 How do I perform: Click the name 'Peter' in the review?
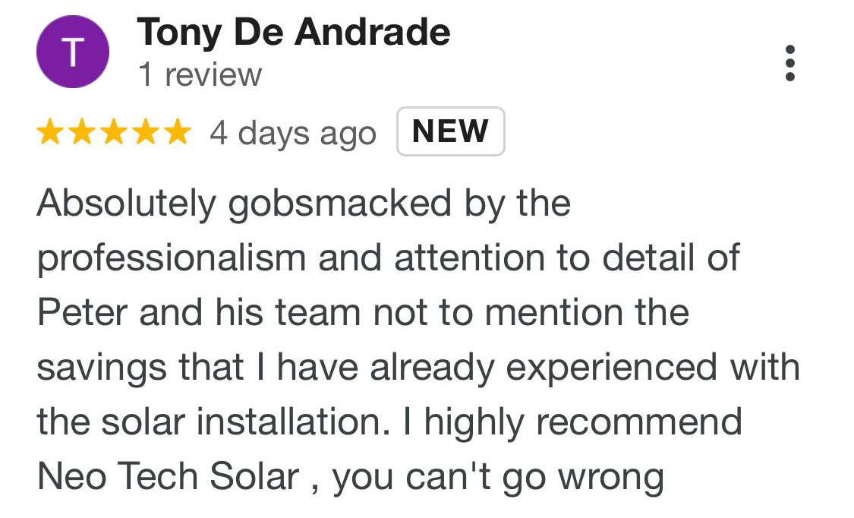coord(82,313)
